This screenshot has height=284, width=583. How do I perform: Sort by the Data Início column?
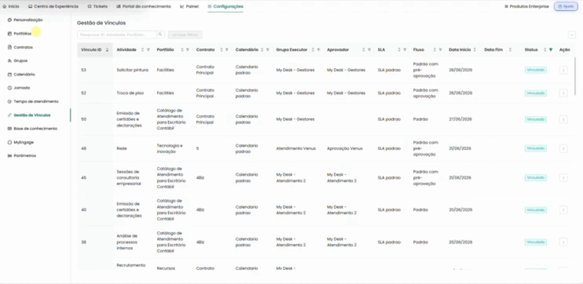[x=475, y=49]
